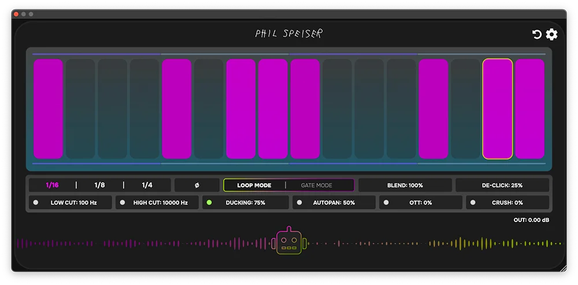The height and width of the screenshot is (285, 578).
Task: Enable the Autopan toggle dot
Action: (x=299, y=202)
